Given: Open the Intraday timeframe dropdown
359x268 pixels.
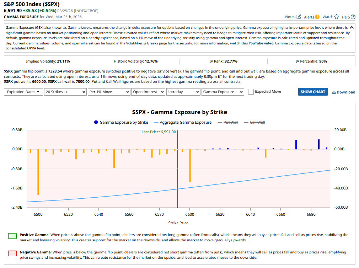Looking at the screenshot, I should pos(183,92).
